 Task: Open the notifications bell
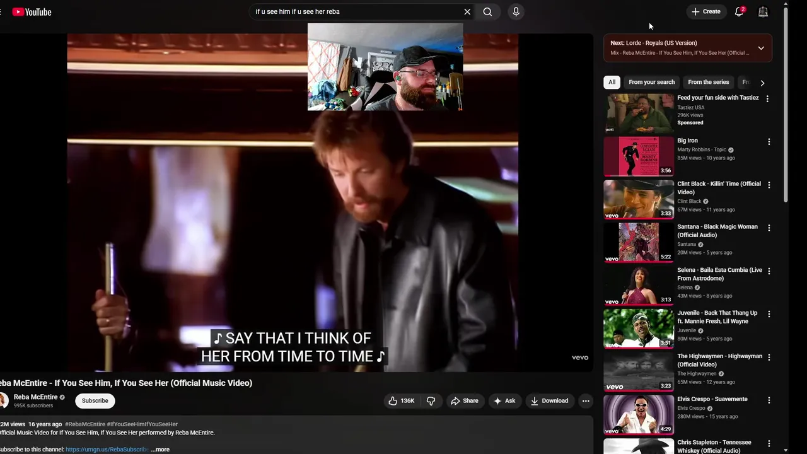[740, 11]
